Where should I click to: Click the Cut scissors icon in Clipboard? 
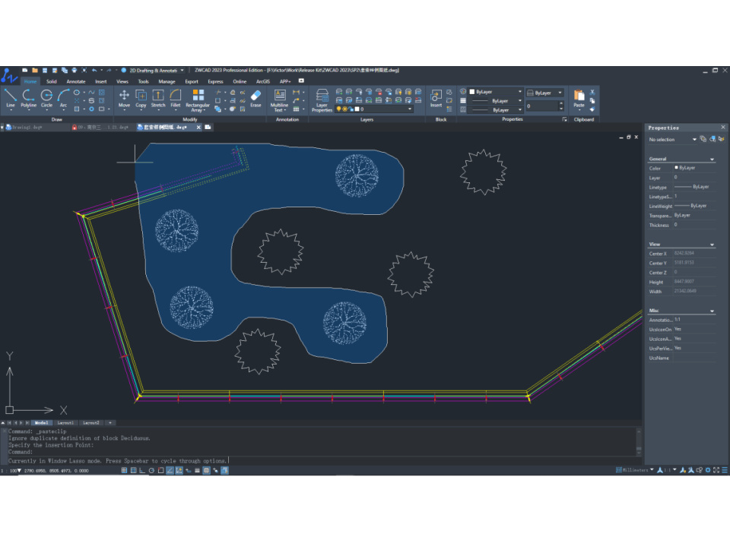[592, 92]
